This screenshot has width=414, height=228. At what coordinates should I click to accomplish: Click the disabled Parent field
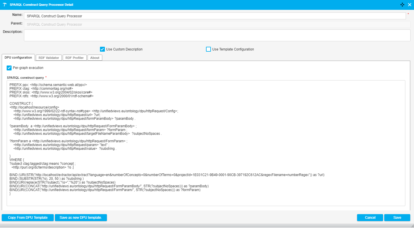[217, 25]
